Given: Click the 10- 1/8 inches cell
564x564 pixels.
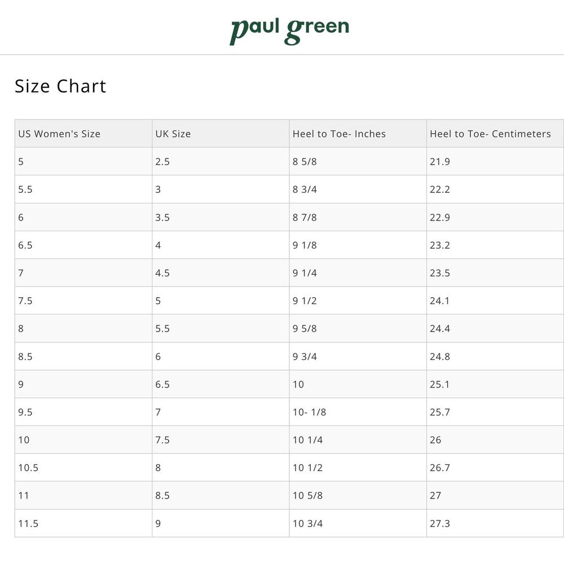Looking at the screenshot, I should click(x=358, y=412).
